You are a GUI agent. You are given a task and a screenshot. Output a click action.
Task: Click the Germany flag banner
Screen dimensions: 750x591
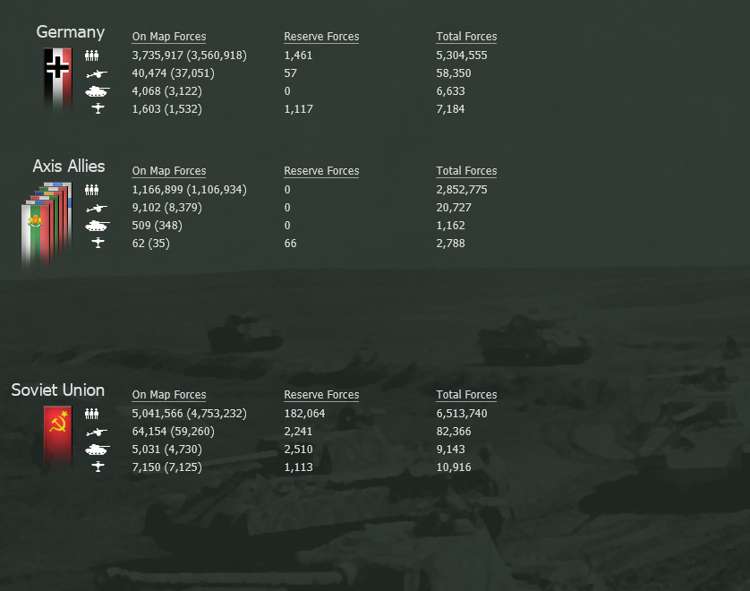[x=58, y=79]
